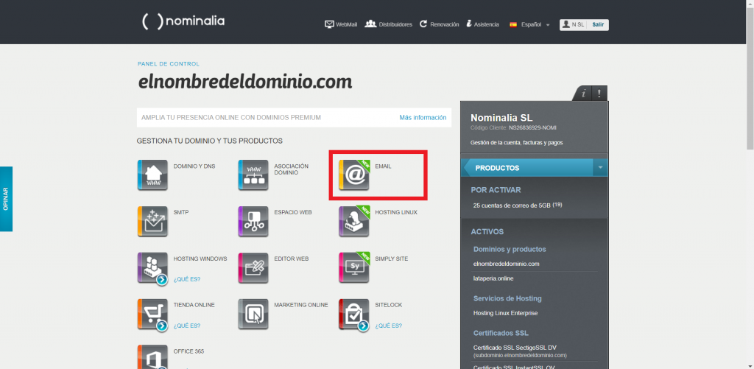754x369 pixels.
Task: Open the Sitelock padlock icon
Action: (353, 314)
